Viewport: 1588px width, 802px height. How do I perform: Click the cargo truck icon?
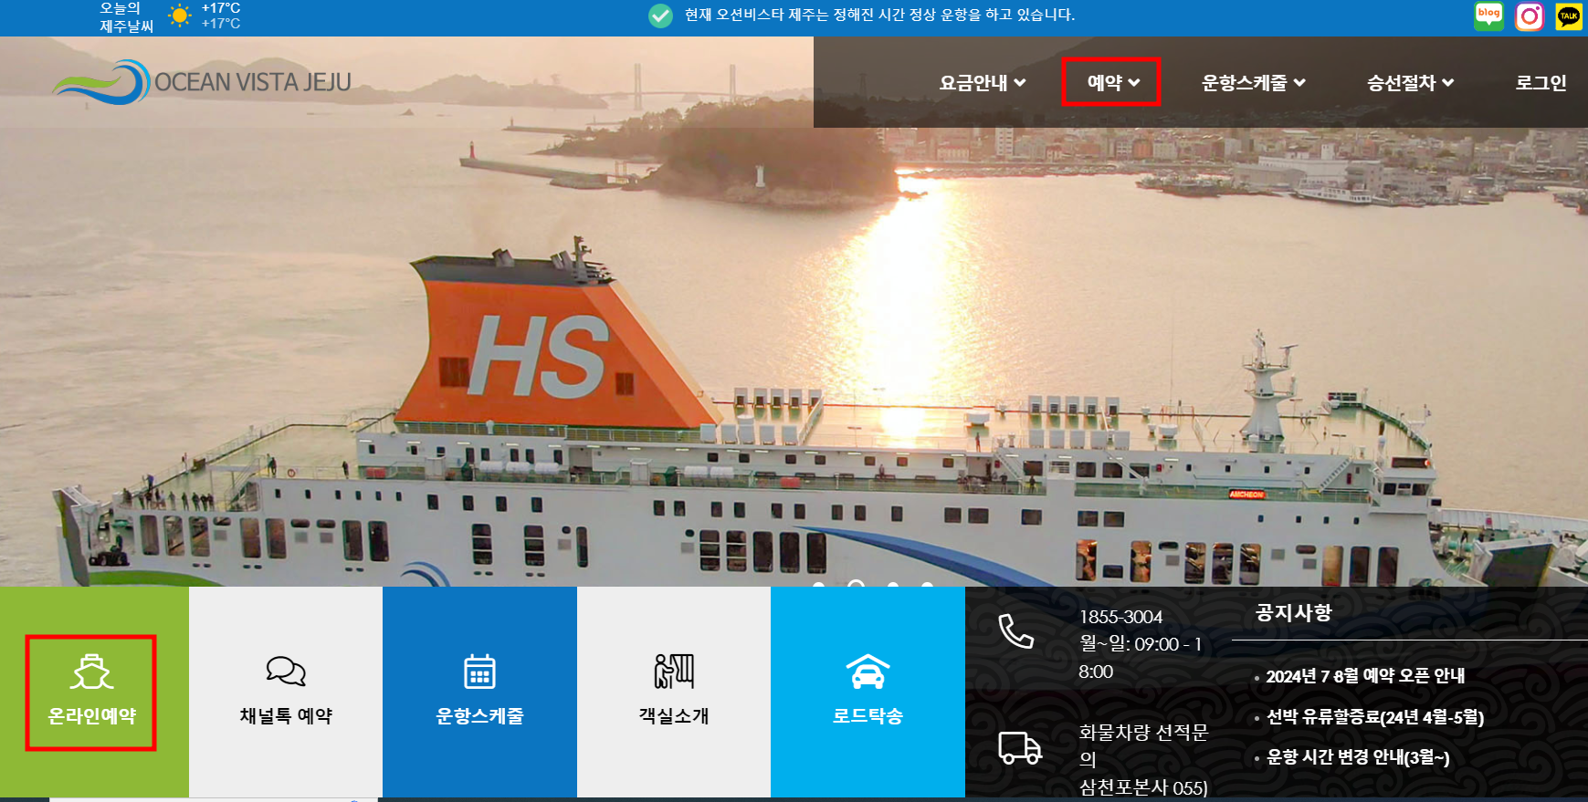[1020, 748]
